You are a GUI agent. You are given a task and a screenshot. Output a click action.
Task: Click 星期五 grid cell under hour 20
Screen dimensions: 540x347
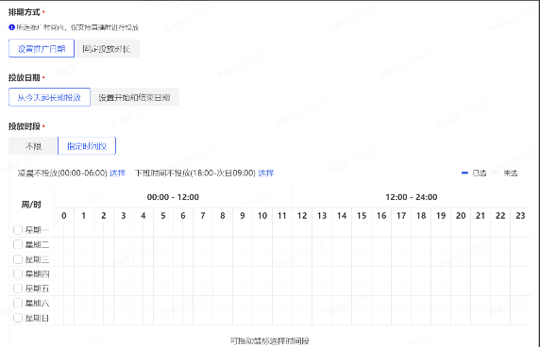click(x=461, y=289)
